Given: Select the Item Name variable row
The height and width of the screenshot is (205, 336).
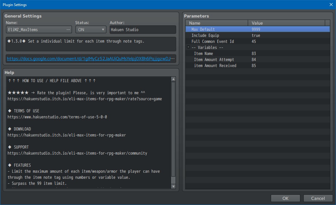Looking at the screenshot, I should point(203,53).
